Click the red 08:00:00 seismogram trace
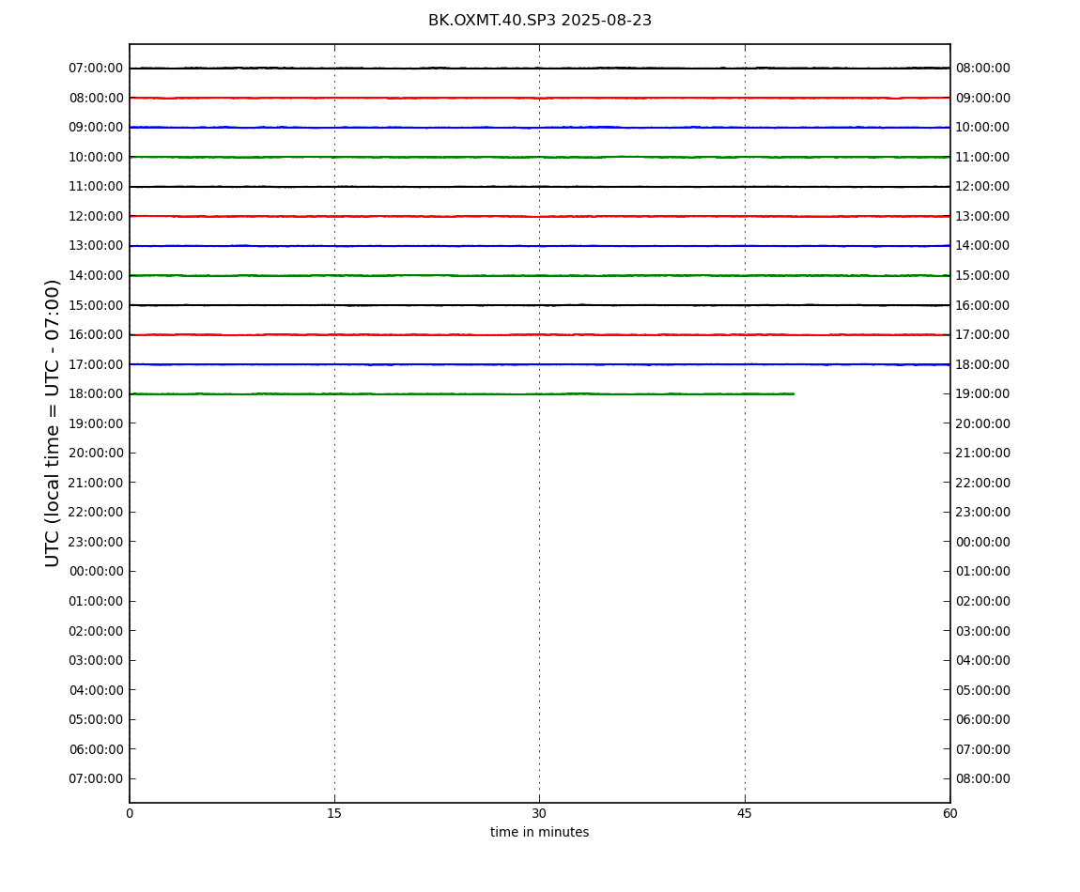This screenshot has width=1080, height=892. [x=539, y=98]
